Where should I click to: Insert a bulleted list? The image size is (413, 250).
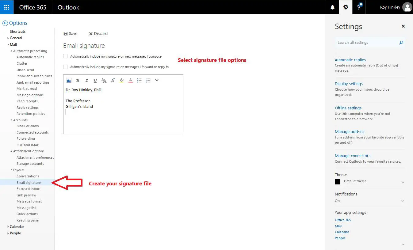[139, 80]
